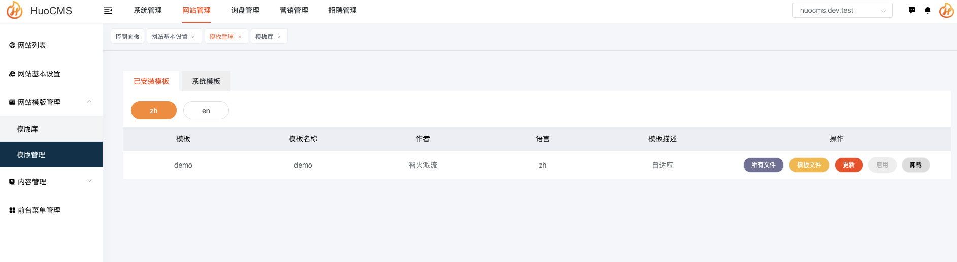The width and height of the screenshot is (957, 262).
Task: Open the chat messages icon
Action: 912,10
